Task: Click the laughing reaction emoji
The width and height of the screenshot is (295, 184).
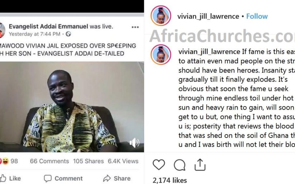Action: coord(5,161)
